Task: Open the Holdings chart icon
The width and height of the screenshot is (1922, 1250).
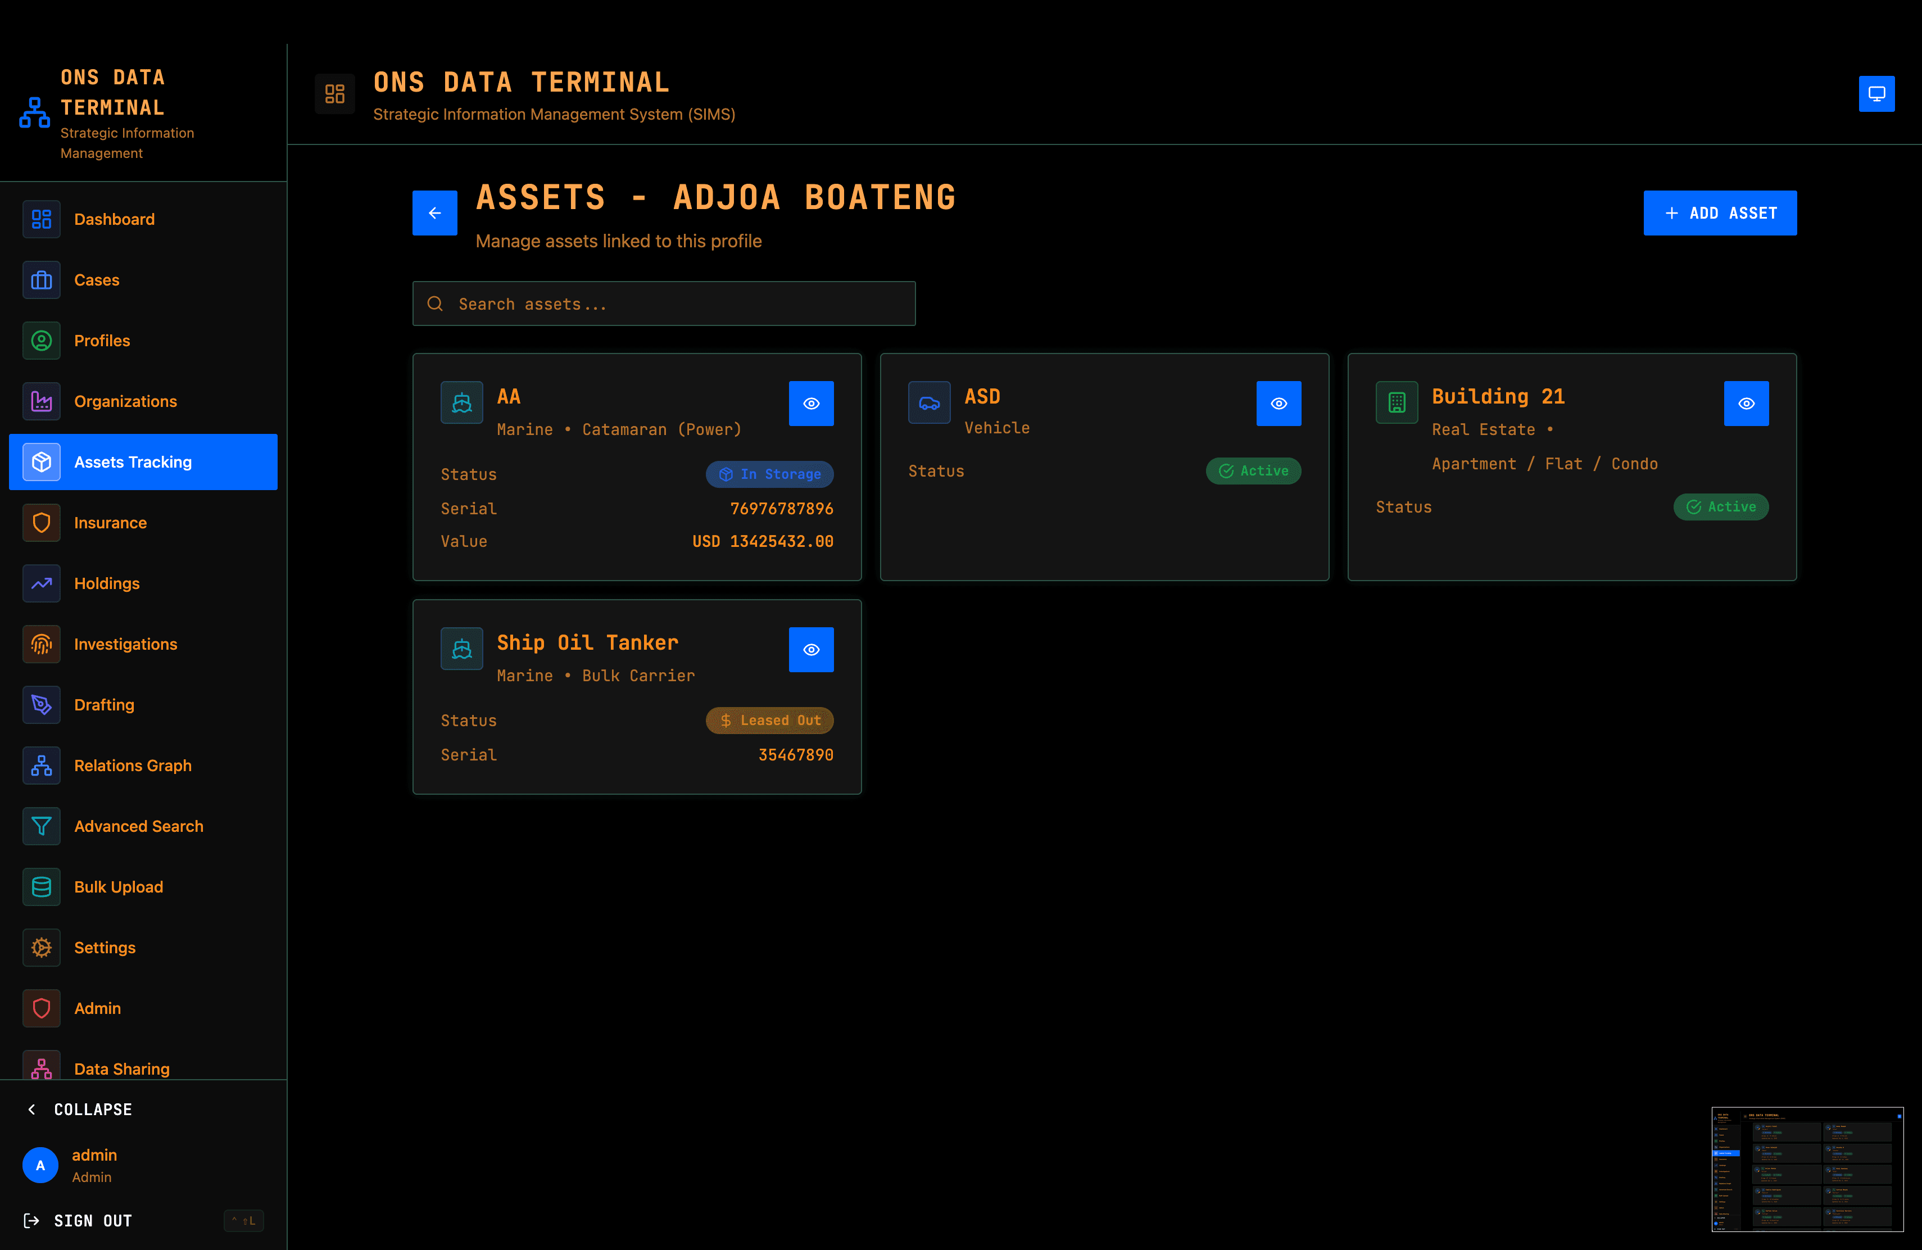Action: click(41, 583)
